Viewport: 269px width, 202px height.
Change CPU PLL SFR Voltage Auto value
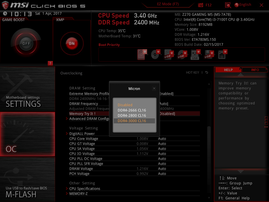162,164
